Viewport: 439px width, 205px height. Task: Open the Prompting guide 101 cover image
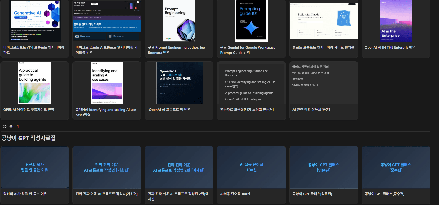(251, 21)
